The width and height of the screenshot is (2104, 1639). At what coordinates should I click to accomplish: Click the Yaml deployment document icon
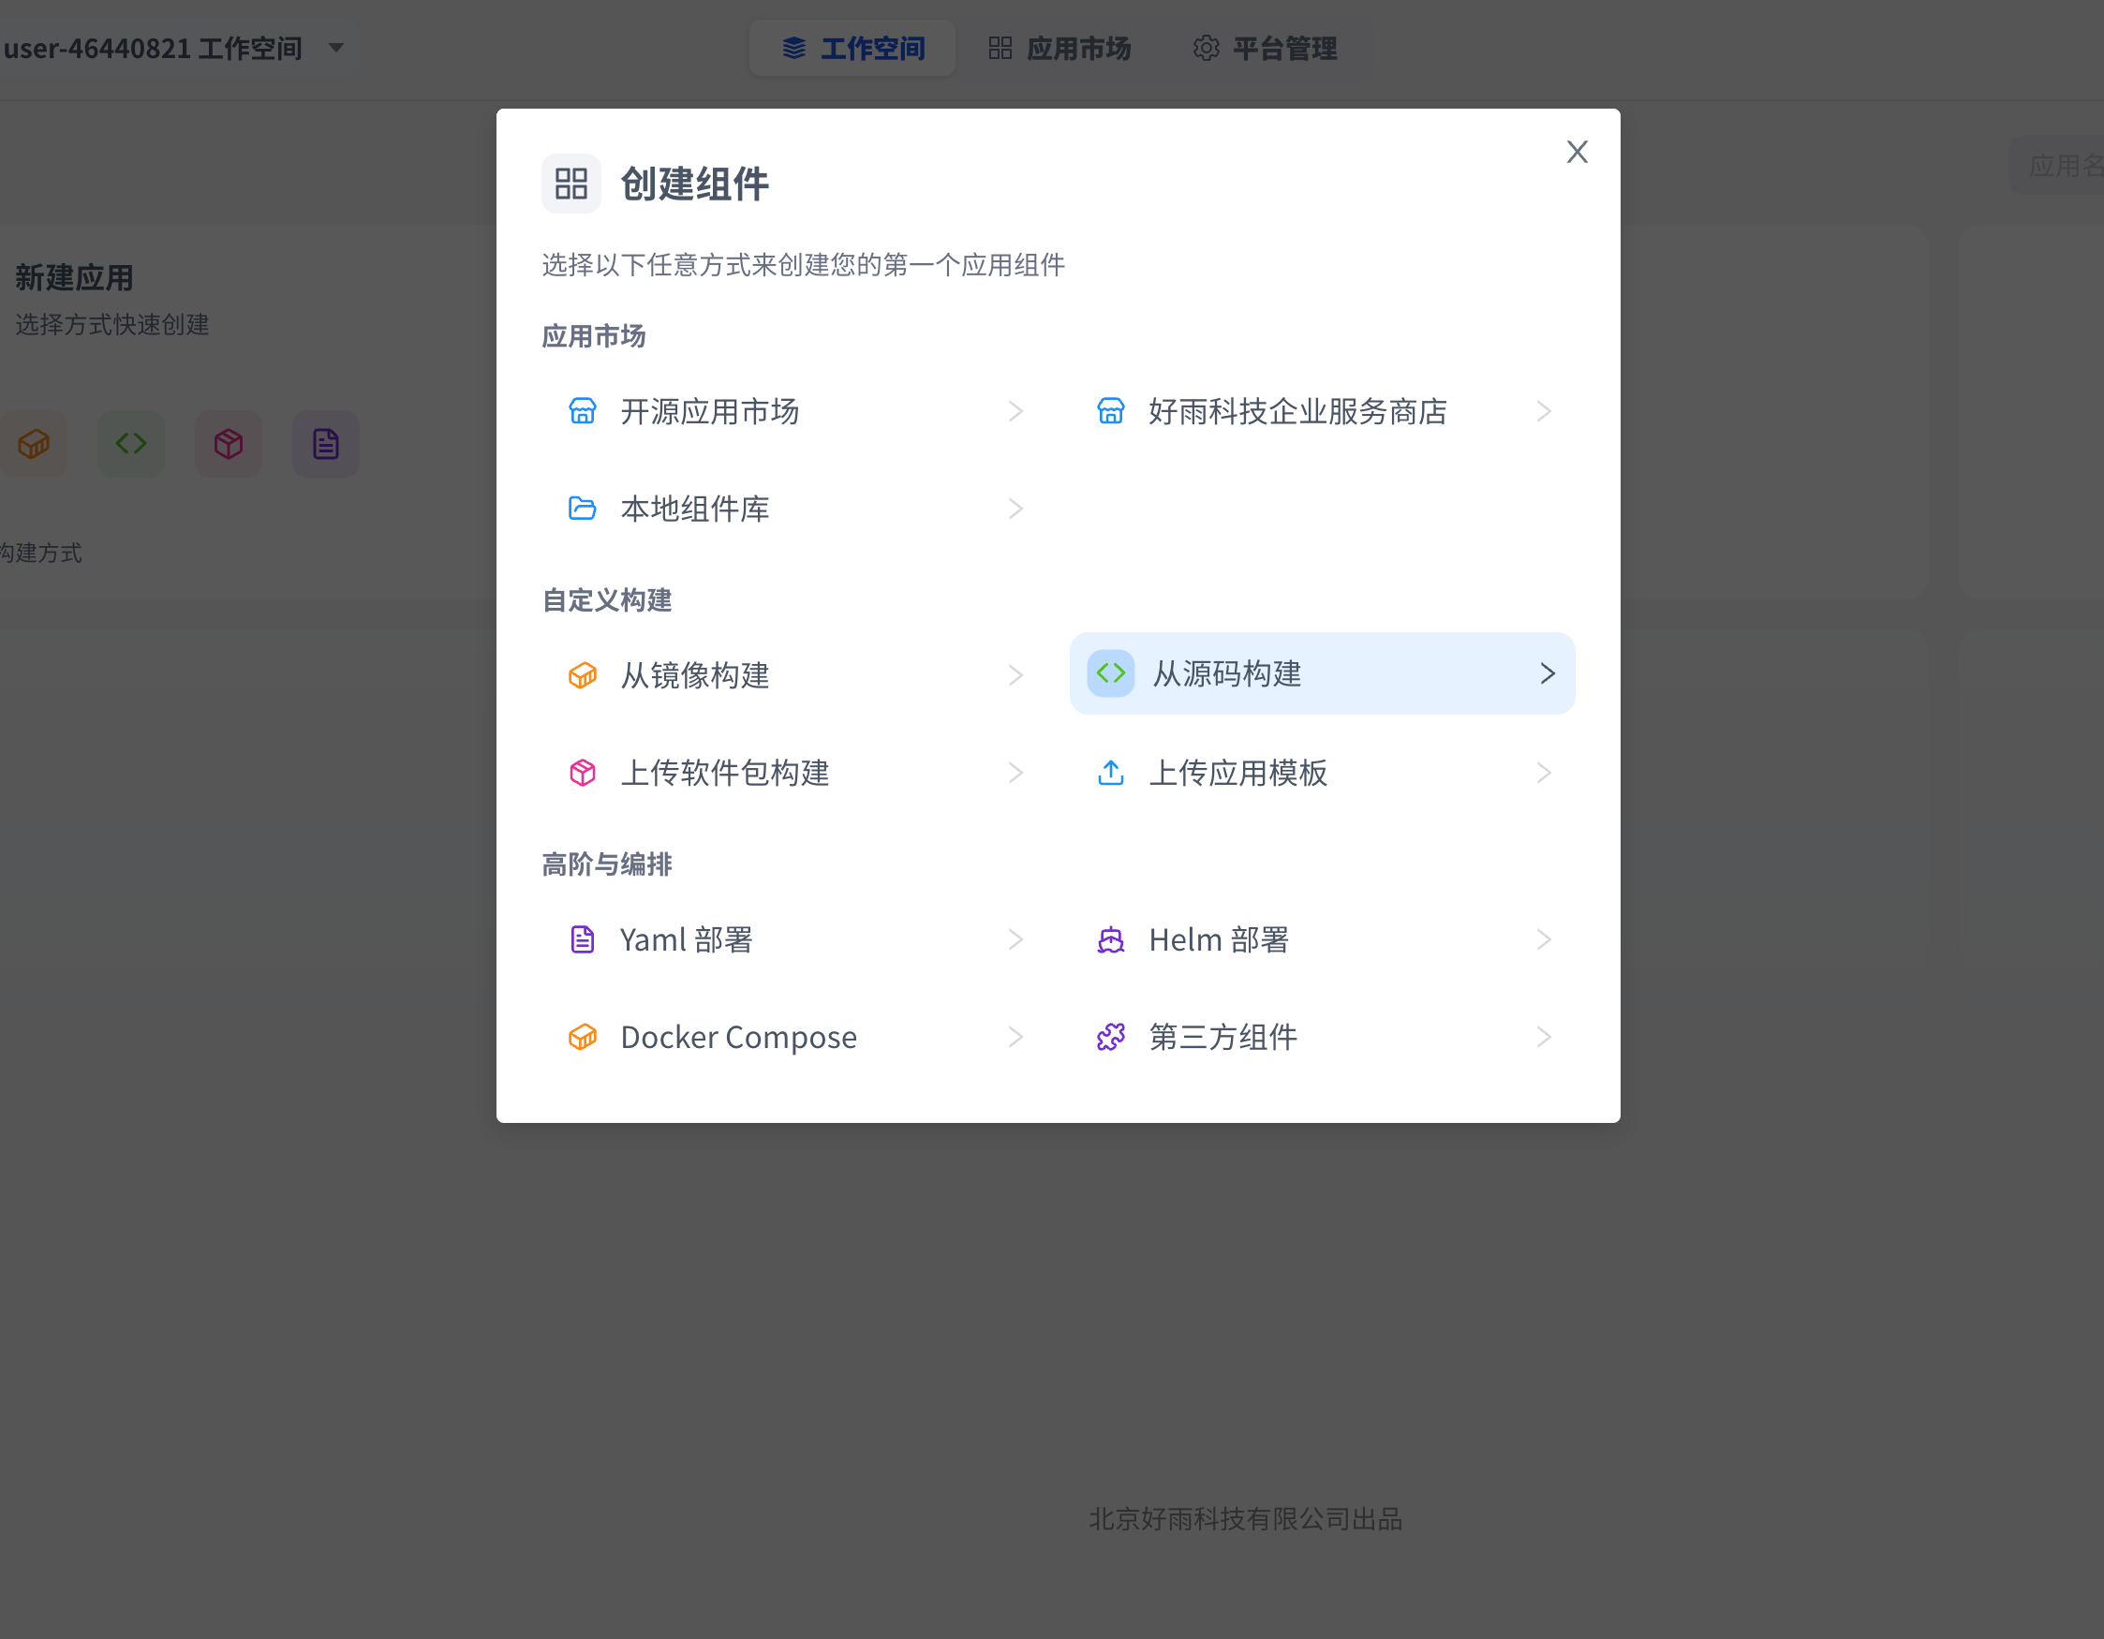582,940
